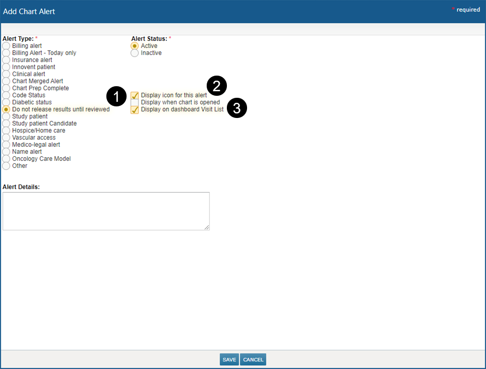This screenshot has width=486, height=369.
Task: Pick the Clinical alert radio option
Action: point(6,74)
